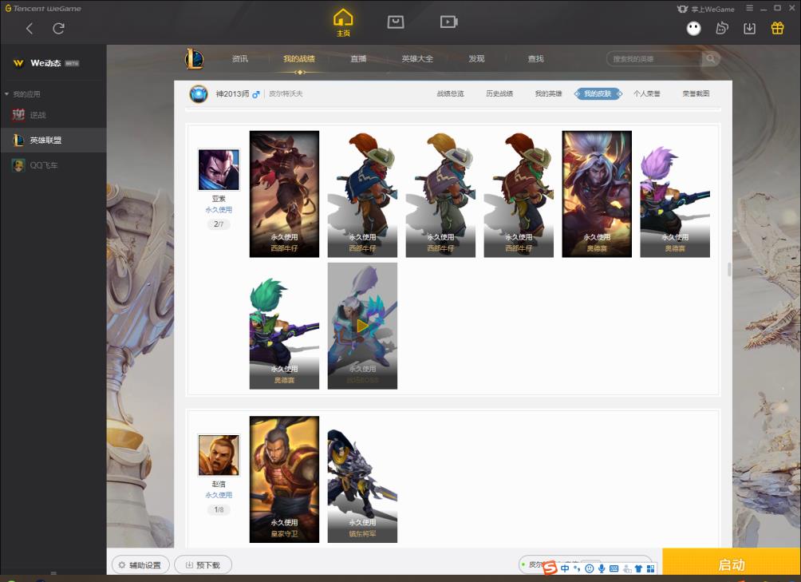Activate the IME microphone voice input
The image size is (801, 582).
coord(602,568)
